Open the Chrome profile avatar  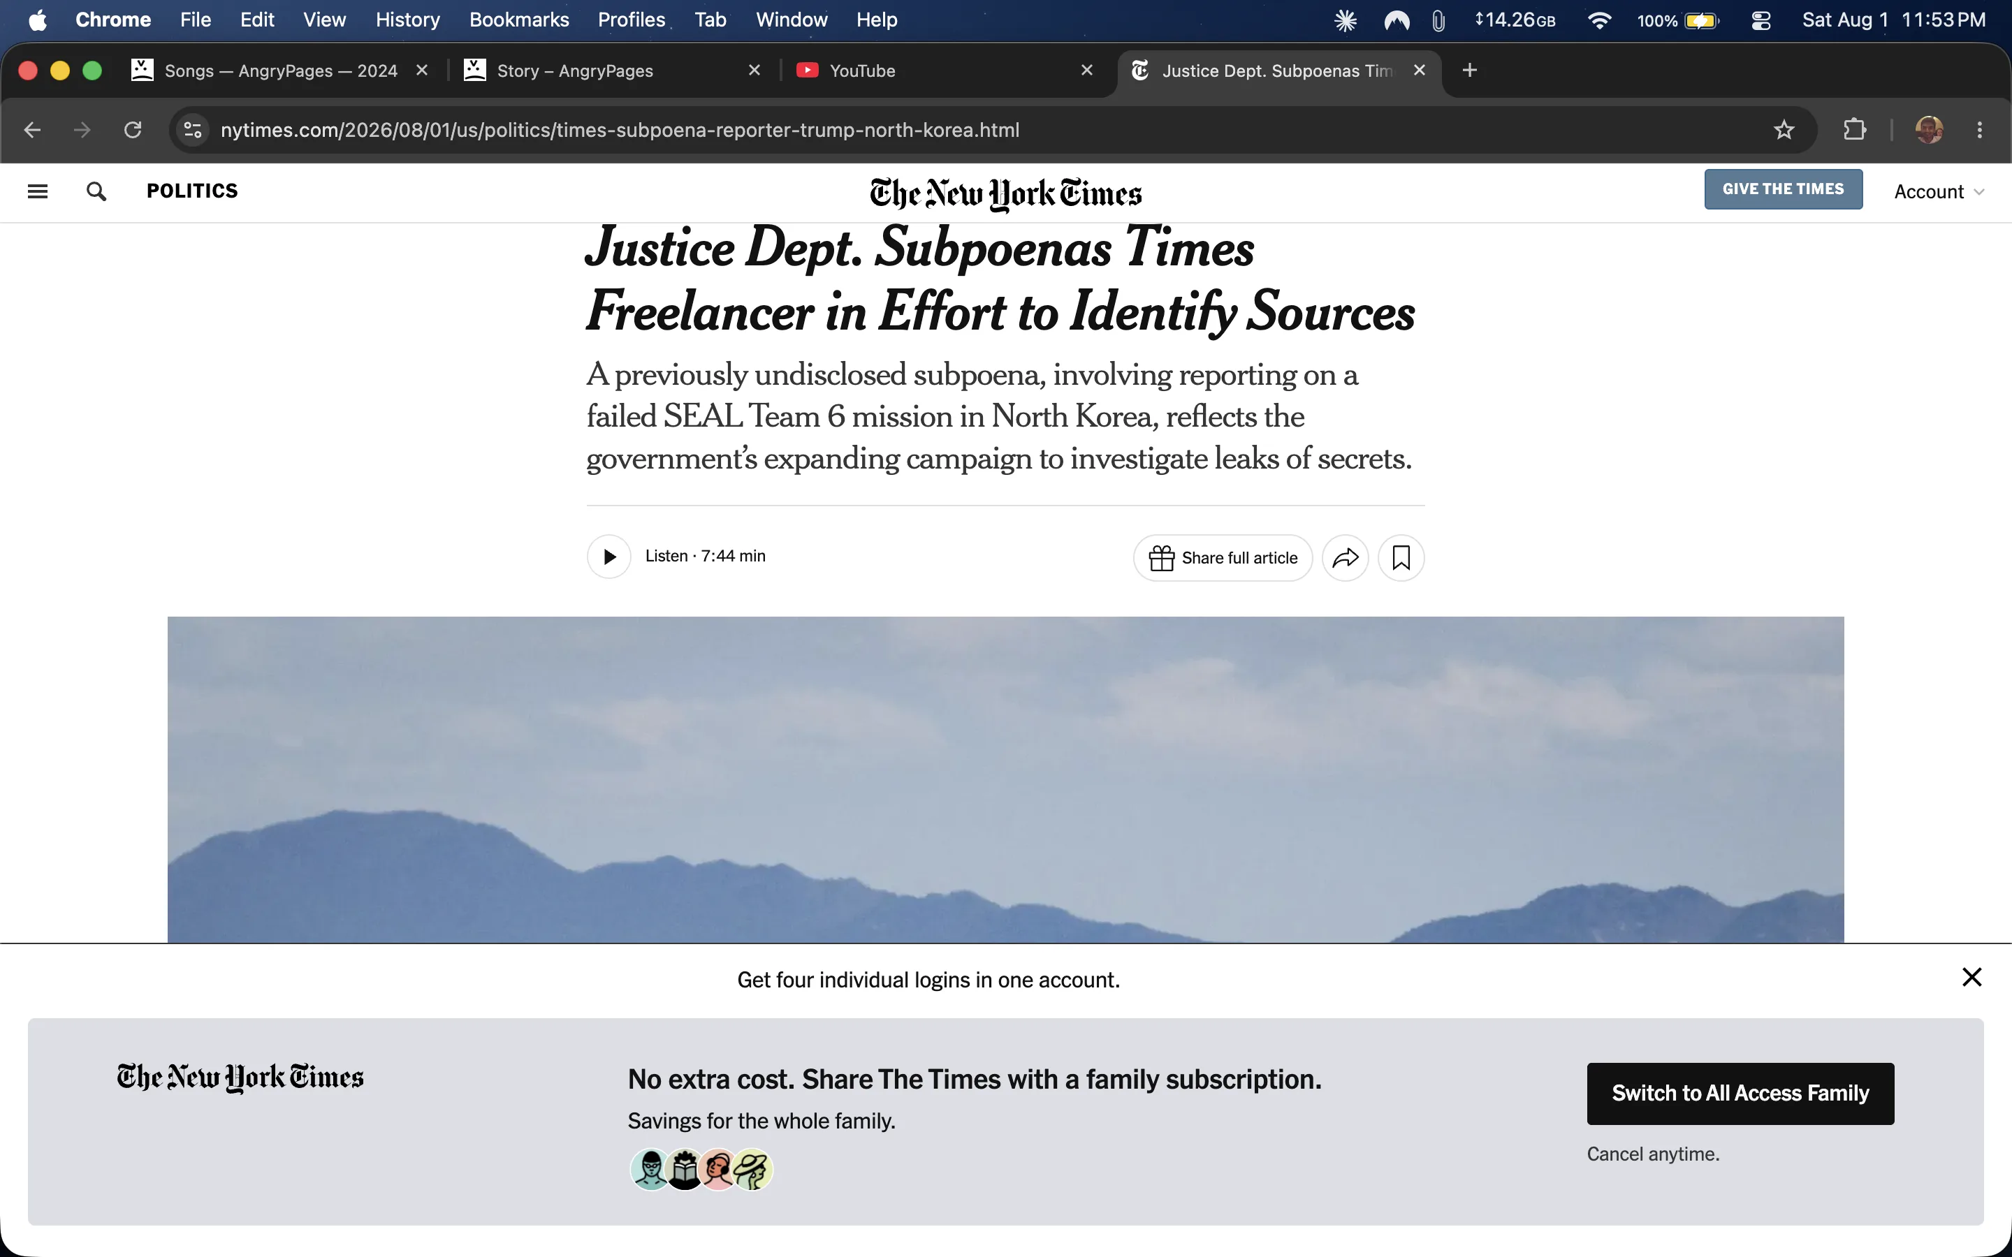point(1929,130)
